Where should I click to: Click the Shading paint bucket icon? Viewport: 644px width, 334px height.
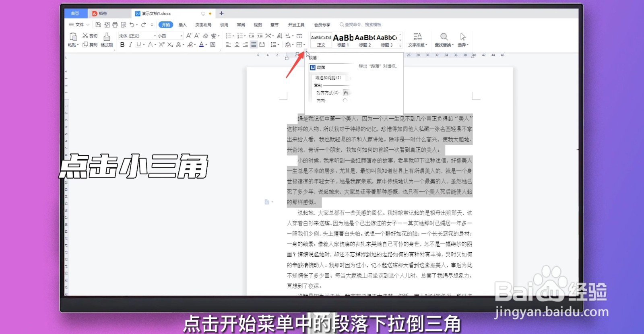(x=288, y=45)
